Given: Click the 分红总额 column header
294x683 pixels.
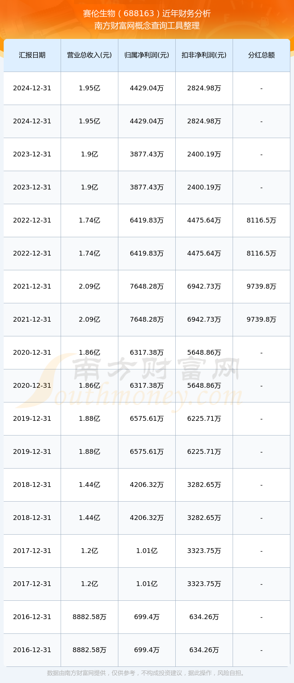Looking at the screenshot, I should [x=261, y=55].
